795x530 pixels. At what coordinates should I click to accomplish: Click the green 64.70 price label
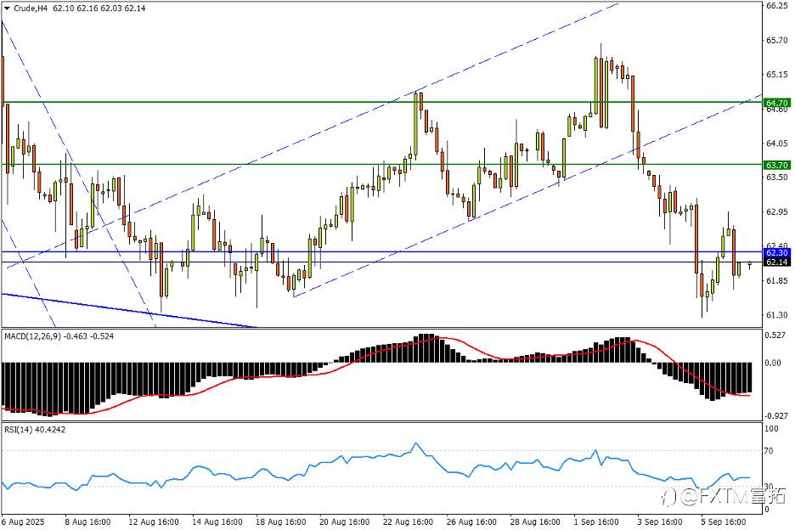(x=777, y=103)
